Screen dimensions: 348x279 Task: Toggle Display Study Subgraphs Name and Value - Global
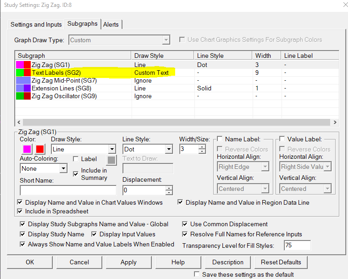click(x=22, y=224)
